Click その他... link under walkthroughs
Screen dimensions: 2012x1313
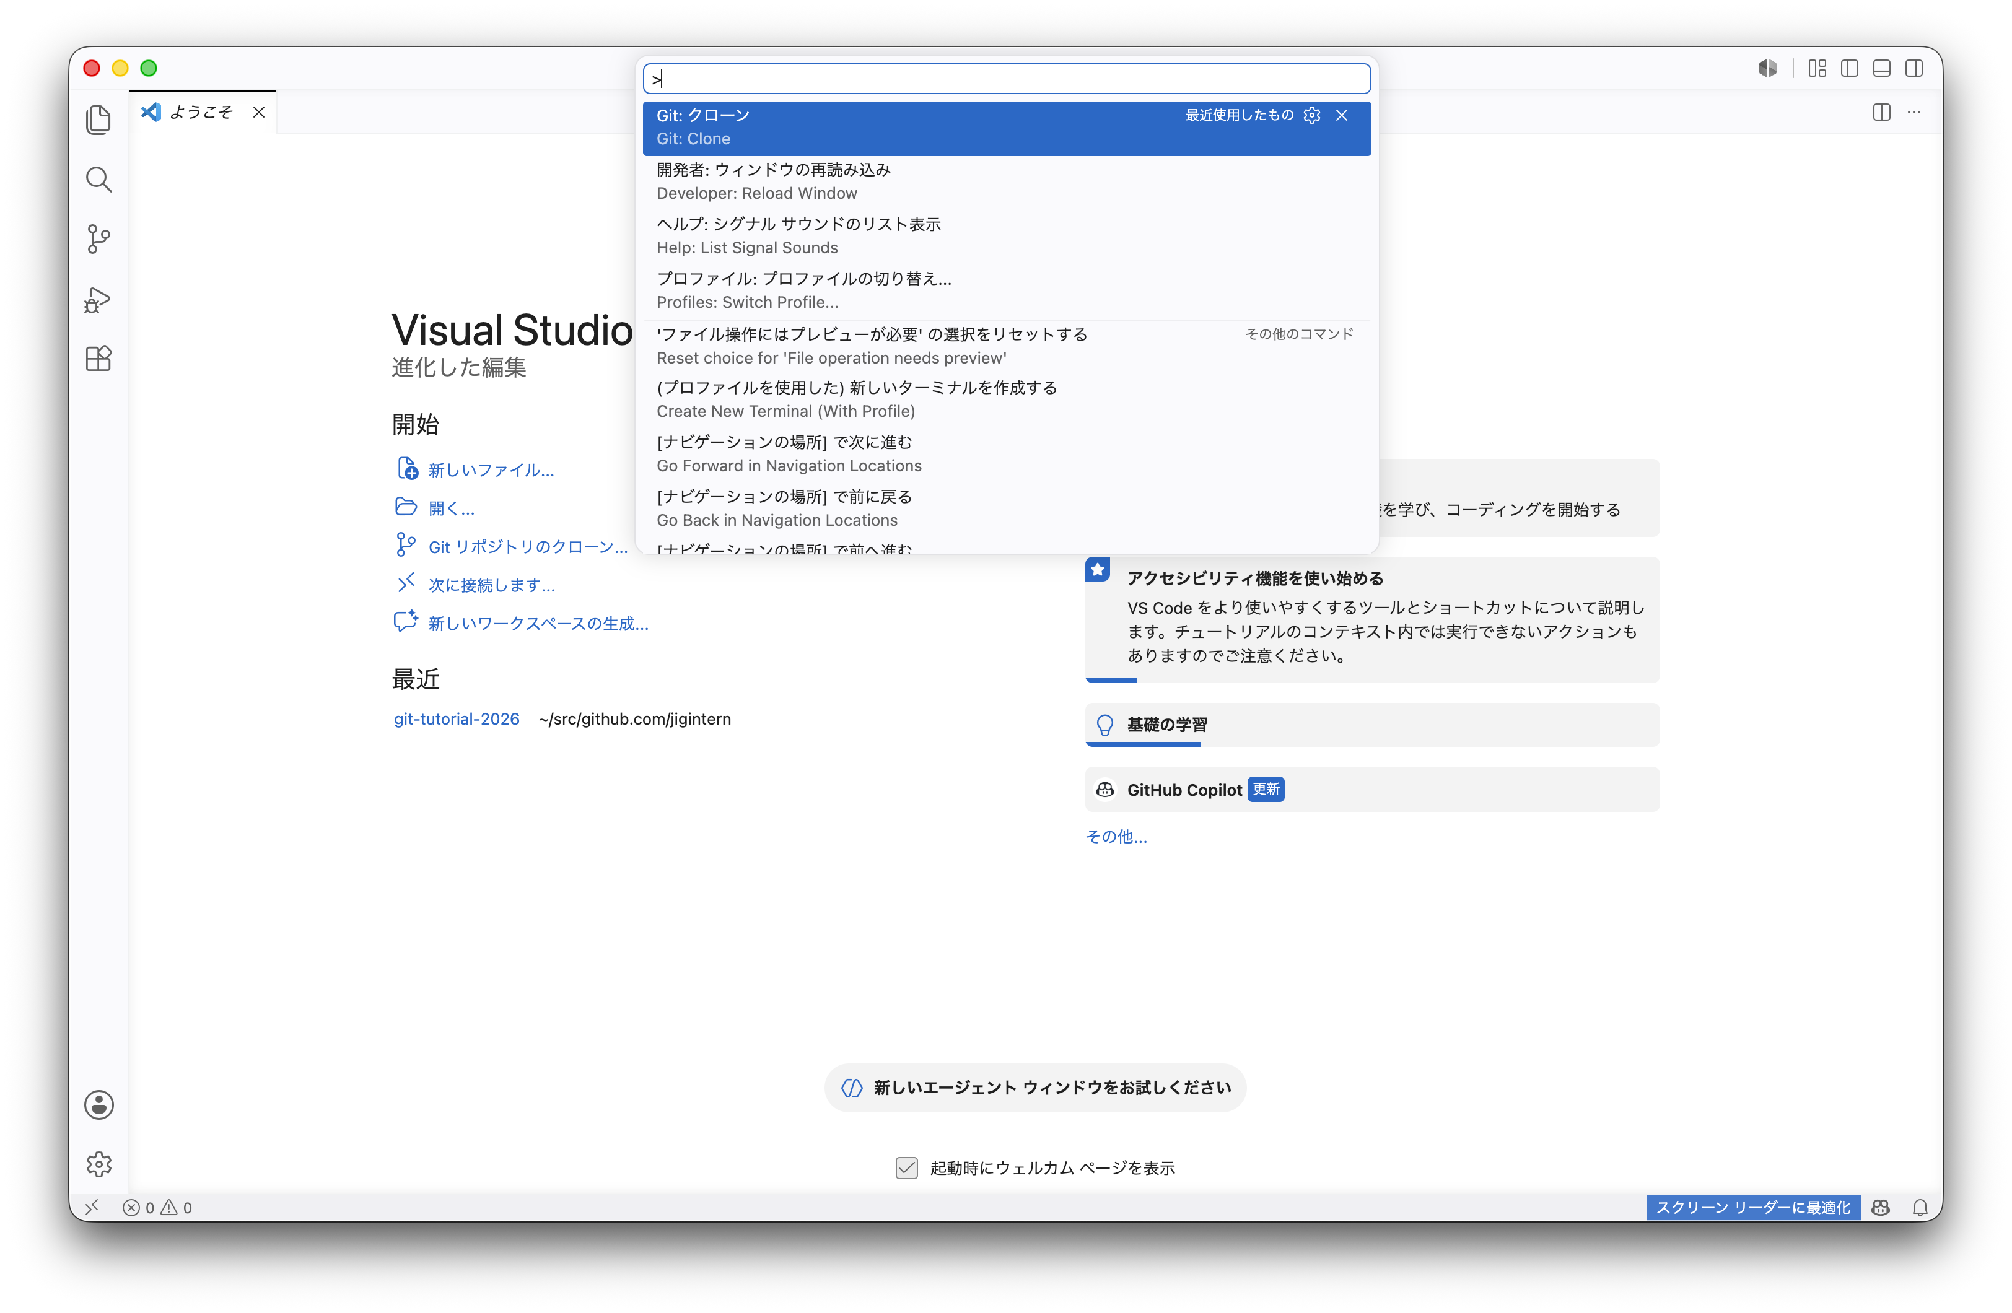pos(1116,836)
